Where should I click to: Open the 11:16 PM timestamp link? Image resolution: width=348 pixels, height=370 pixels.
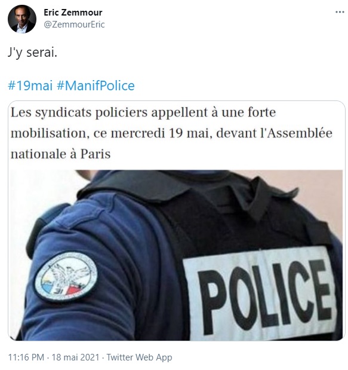click(x=26, y=357)
